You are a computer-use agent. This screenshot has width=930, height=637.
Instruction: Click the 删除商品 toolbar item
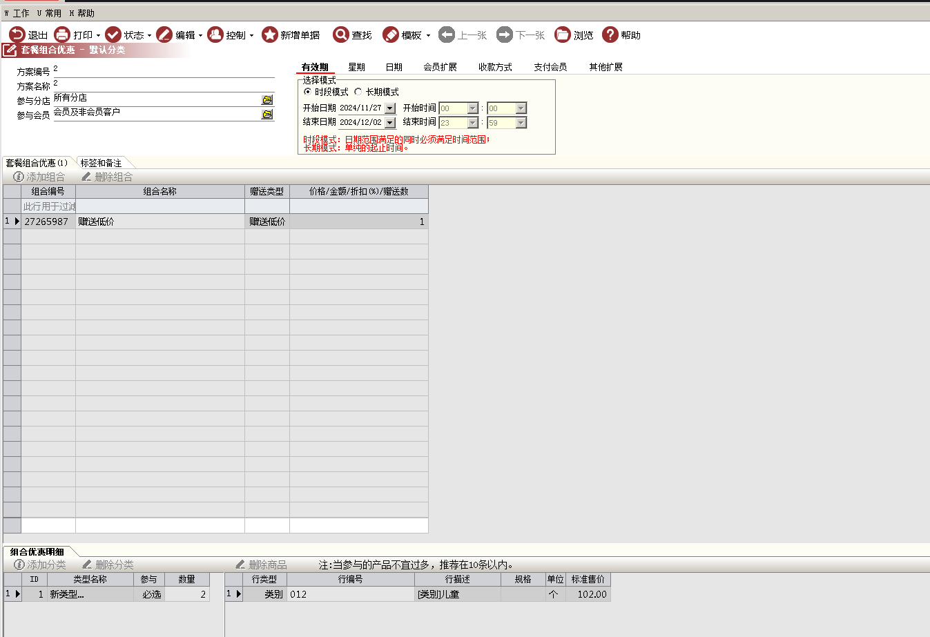[x=261, y=565]
